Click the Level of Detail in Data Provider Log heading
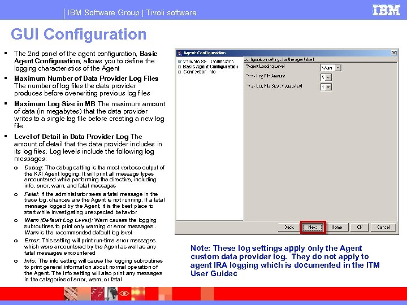This screenshot has height=305, width=407. [x=71, y=137]
